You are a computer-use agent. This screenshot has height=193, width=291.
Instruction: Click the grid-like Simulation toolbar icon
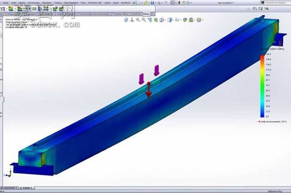click(x=34, y=9)
